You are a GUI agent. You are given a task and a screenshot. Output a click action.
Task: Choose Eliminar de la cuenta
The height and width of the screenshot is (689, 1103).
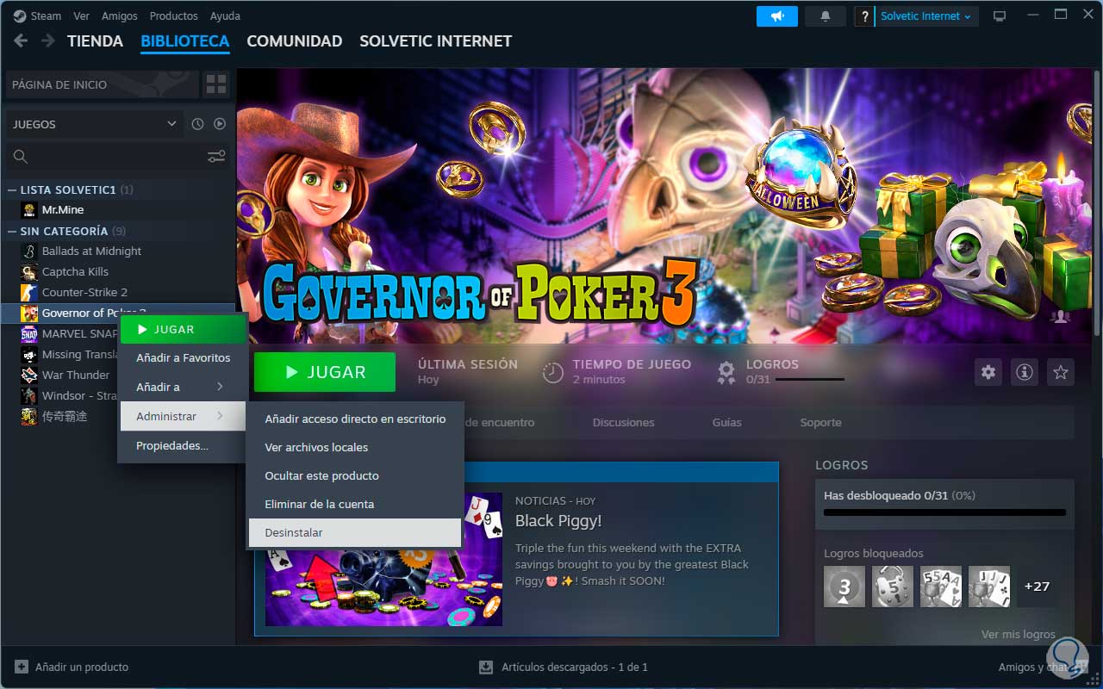tap(355, 504)
